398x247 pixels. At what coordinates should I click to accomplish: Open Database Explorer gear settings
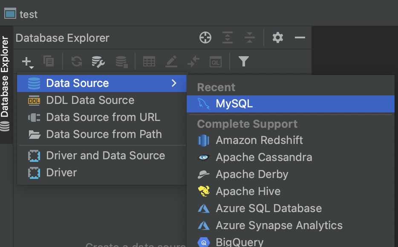click(x=278, y=37)
